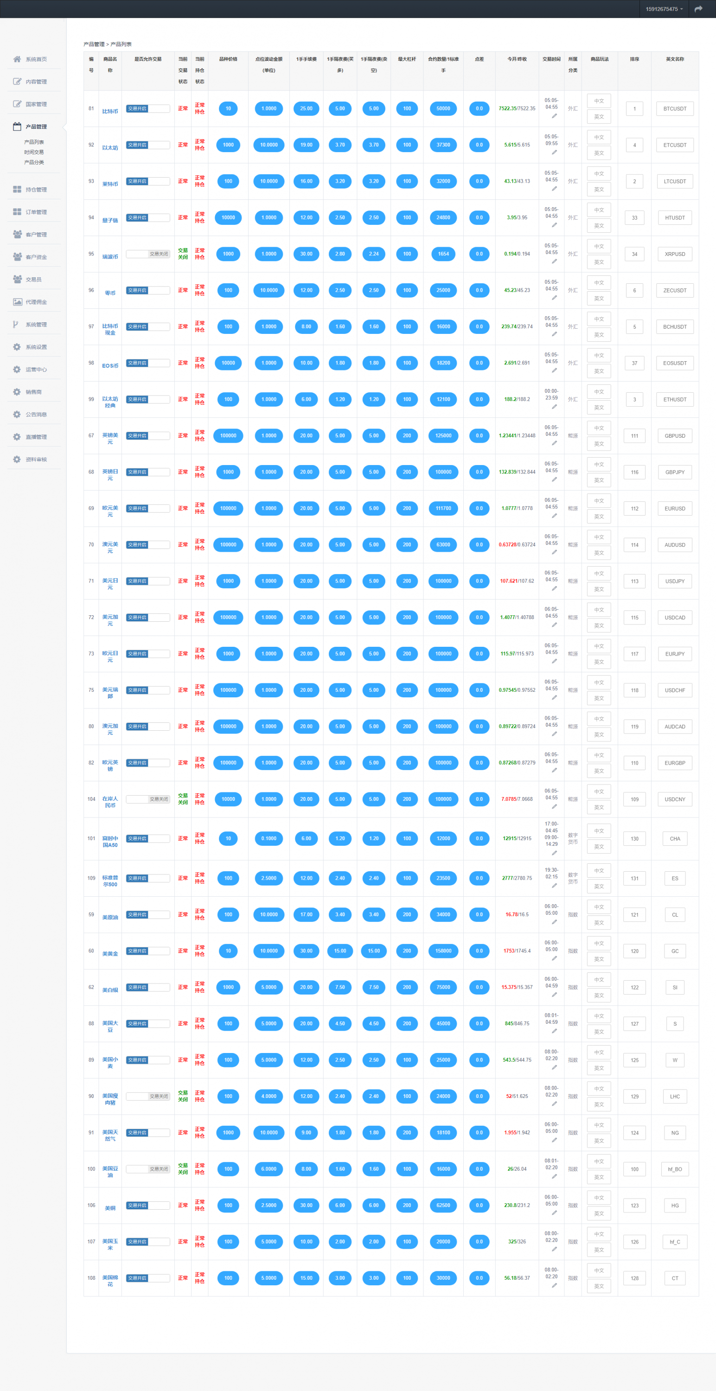Click the edit icon beside 内容管理
The width and height of the screenshot is (716, 1391).
[17, 82]
